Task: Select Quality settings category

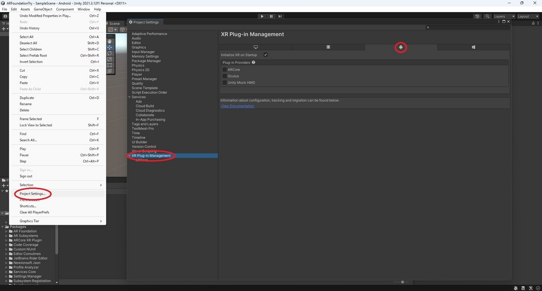Action: coord(137,83)
